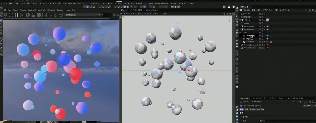Image resolution: width=316 pixels, height=123 pixels.
Task: Open the viewport フィルタ menu
Action: click(156, 13)
